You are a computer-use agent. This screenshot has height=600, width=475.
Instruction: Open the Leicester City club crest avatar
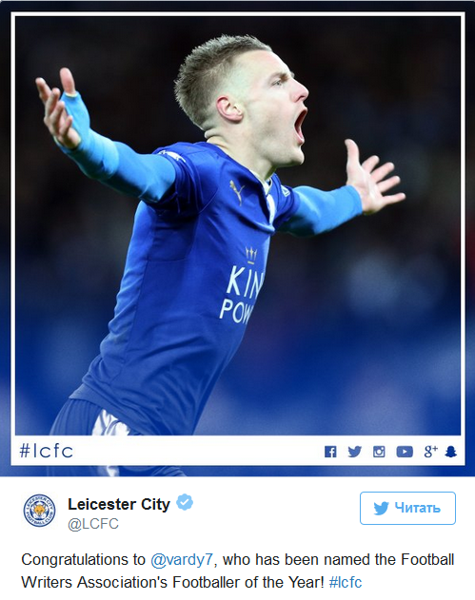click(39, 510)
